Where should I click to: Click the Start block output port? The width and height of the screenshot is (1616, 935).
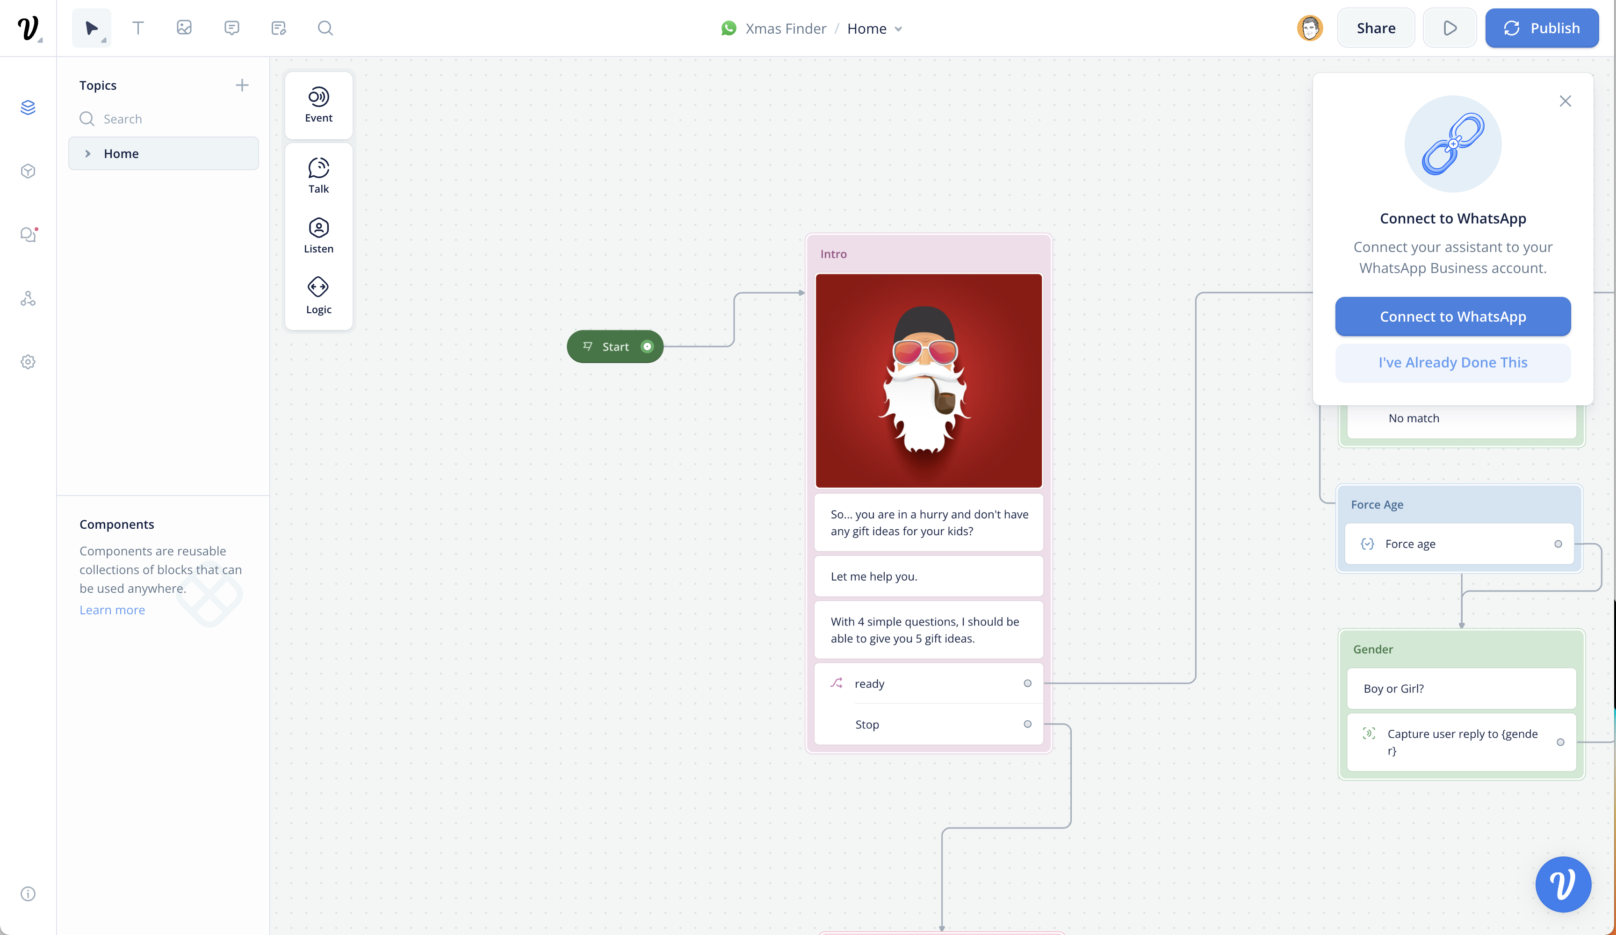tap(647, 347)
